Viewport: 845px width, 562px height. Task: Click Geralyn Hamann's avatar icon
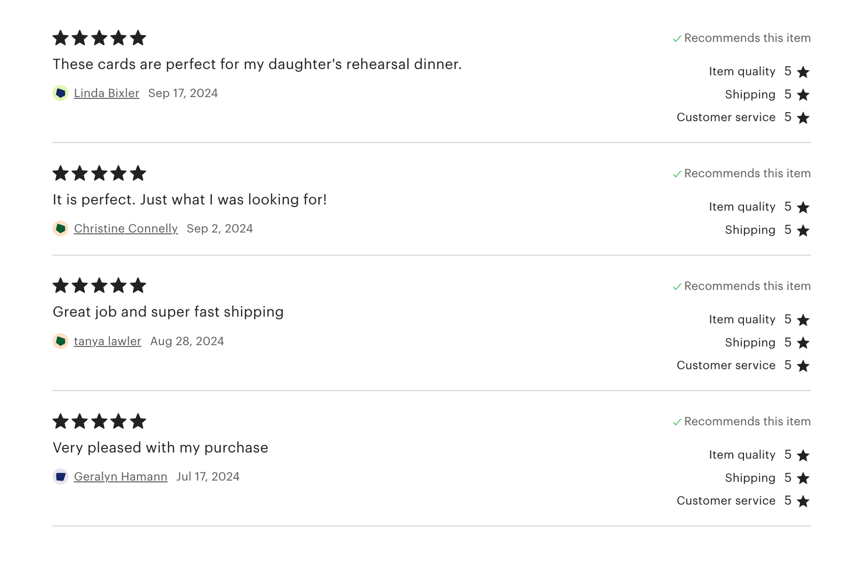[x=60, y=477]
